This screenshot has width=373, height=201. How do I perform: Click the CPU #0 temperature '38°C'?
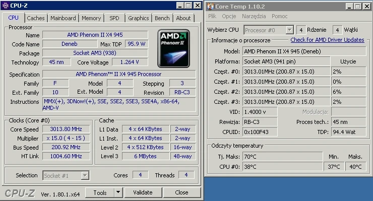283,167
